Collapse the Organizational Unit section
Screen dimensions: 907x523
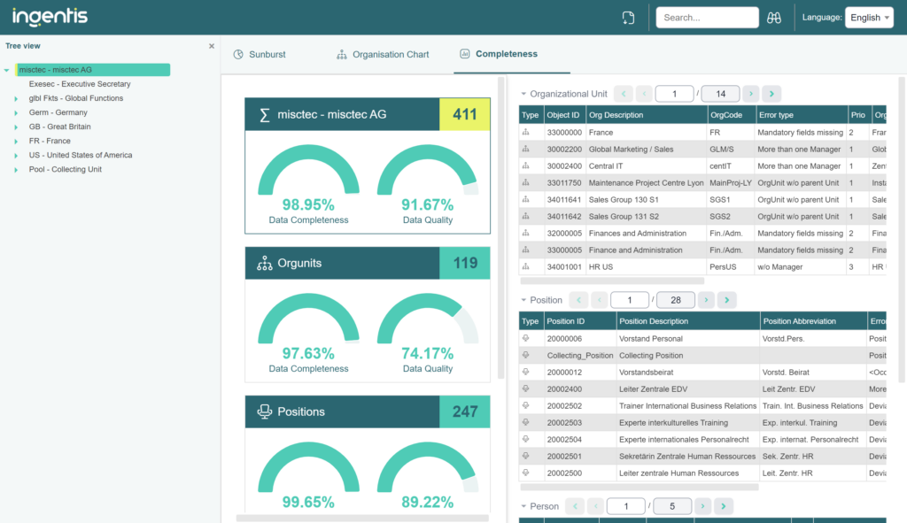pos(523,94)
